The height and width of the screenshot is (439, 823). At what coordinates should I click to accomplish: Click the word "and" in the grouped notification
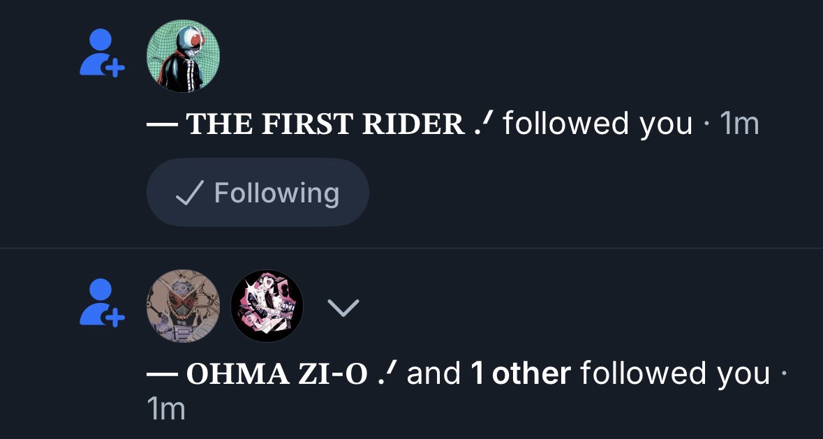tap(433, 374)
